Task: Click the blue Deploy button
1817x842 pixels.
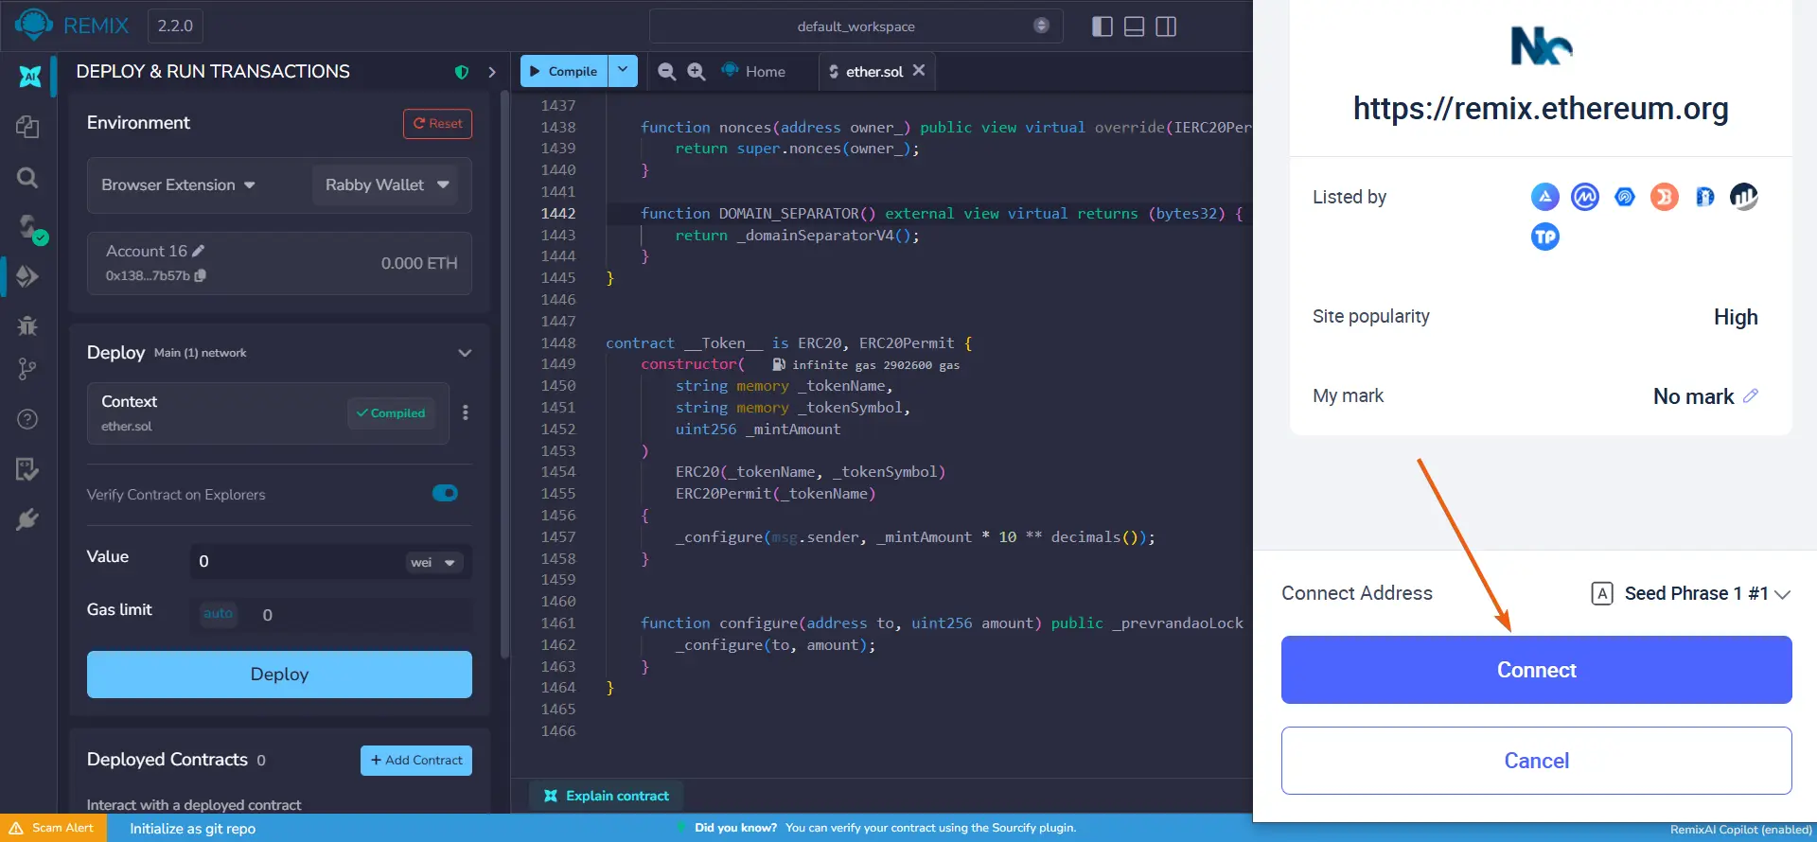Action: (x=279, y=675)
